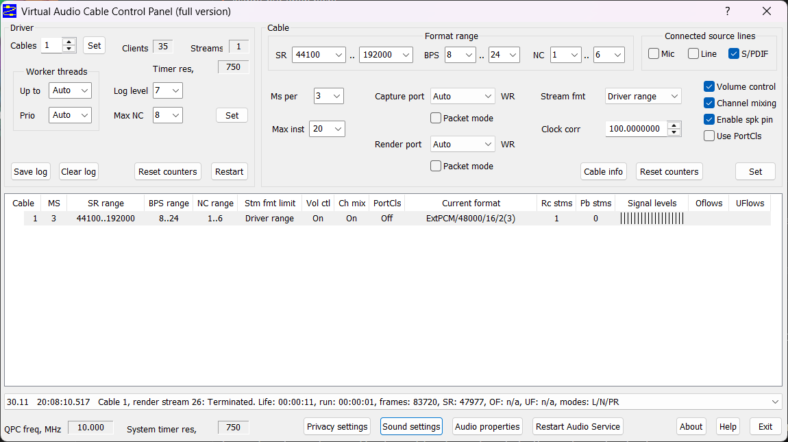Restart the driver
Viewport: 788px width, 442px height.
[229, 171]
